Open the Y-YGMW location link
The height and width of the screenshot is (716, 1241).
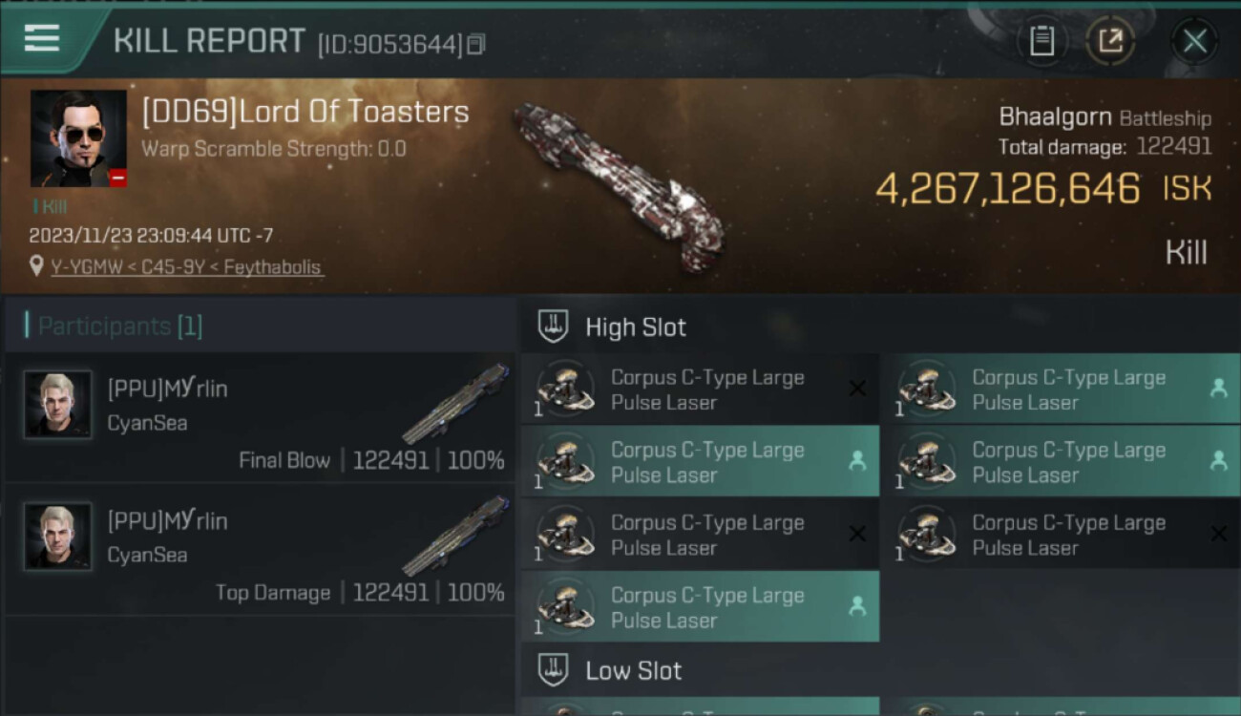point(186,267)
